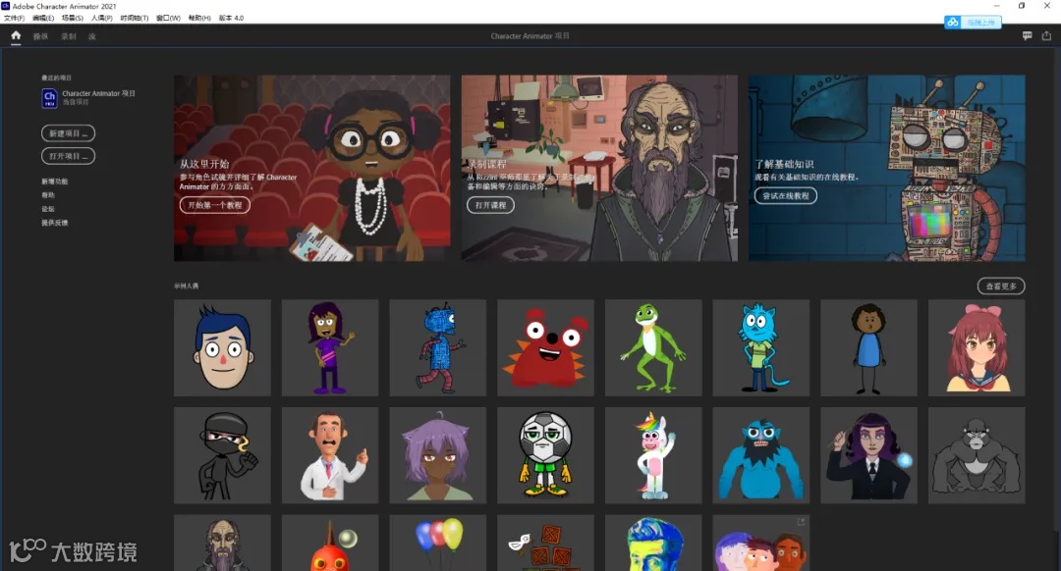Open the 编辑(E) menu

(43, 19)
